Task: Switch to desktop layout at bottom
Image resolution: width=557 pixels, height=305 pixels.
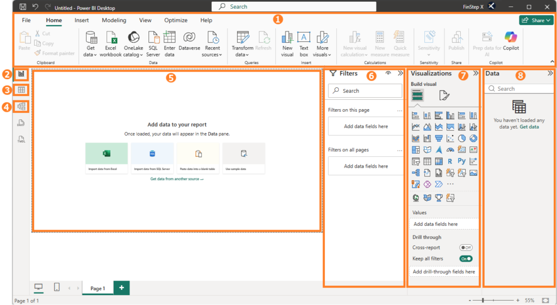Action: (x=39, y=287)
